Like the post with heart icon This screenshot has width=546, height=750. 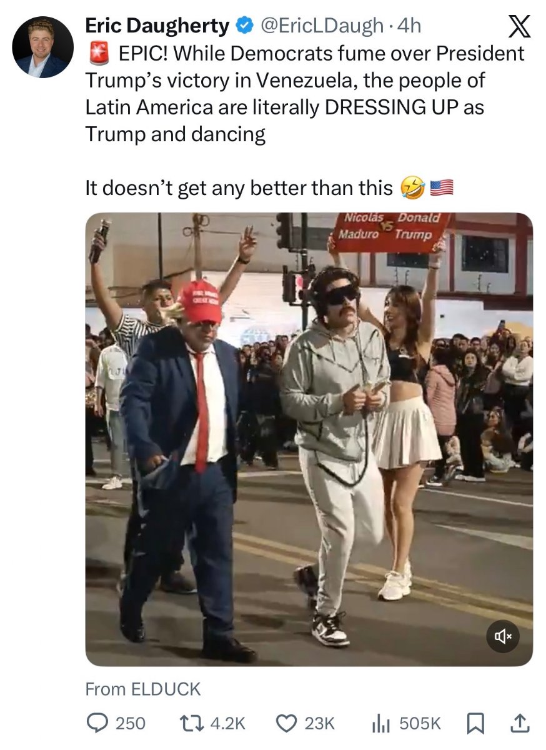pos(286,723)
